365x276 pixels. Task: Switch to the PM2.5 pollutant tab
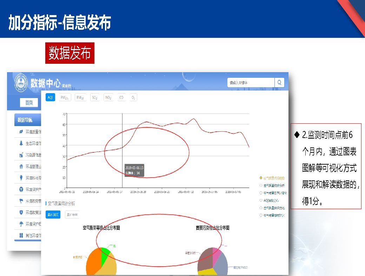[65, 97]
